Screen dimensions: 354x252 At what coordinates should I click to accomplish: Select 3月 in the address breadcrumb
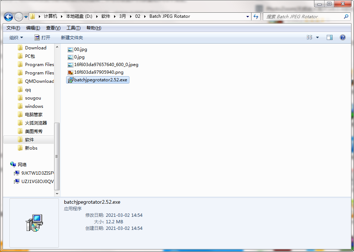[122, 16]
